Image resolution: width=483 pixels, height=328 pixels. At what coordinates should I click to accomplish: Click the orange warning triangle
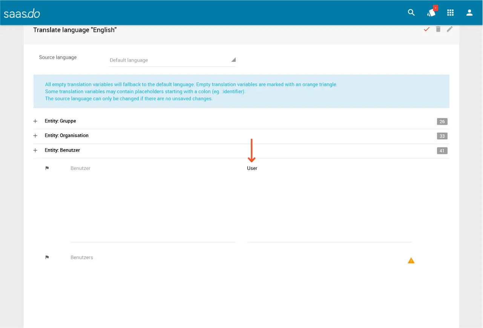[x=411, y=261]
